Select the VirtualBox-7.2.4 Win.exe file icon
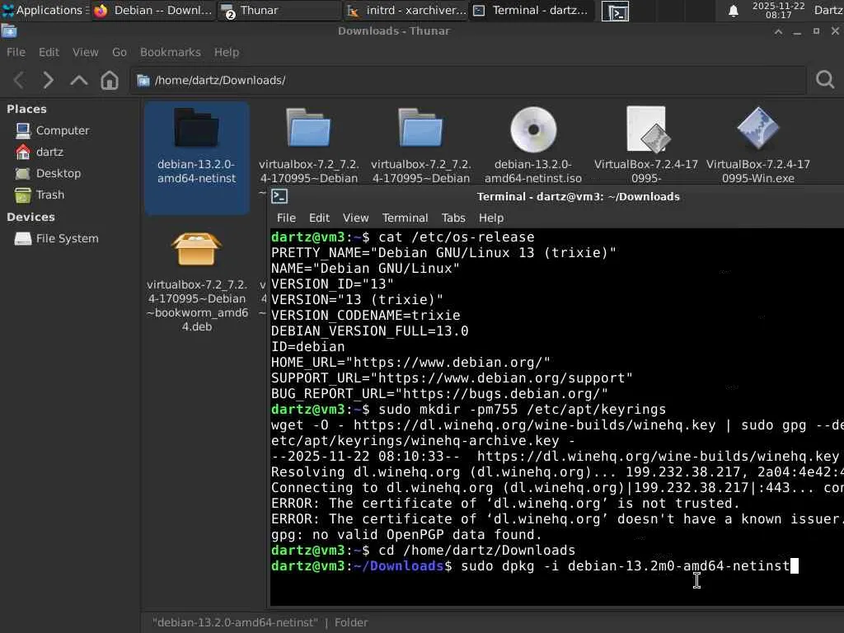 tap(757, 130)
